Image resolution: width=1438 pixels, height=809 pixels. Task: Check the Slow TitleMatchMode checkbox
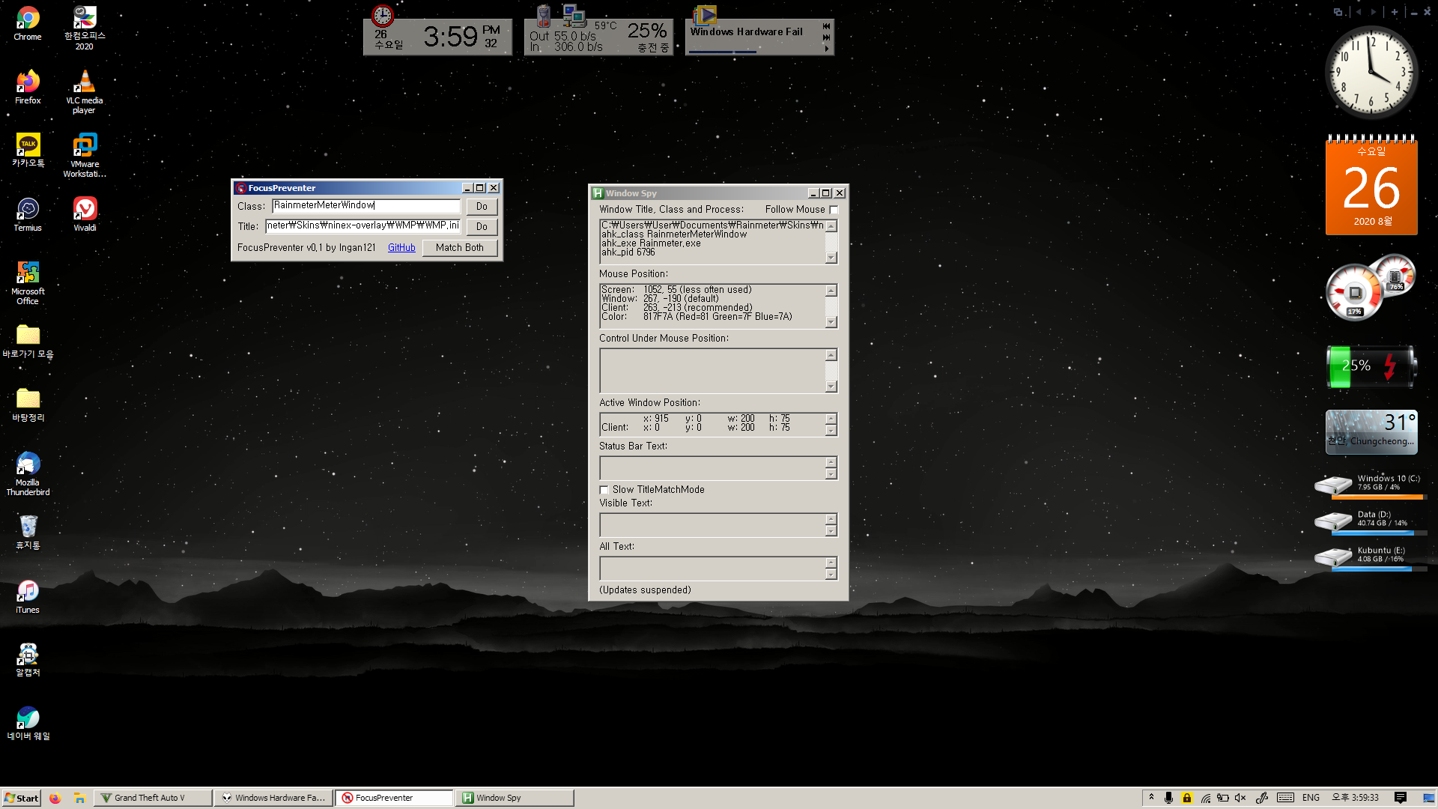(604, 490)
